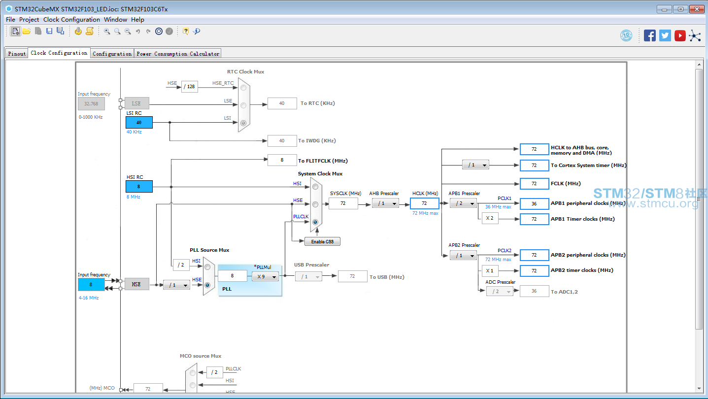
Task: Open the YouTube link icon
Action: coord(680,35)
